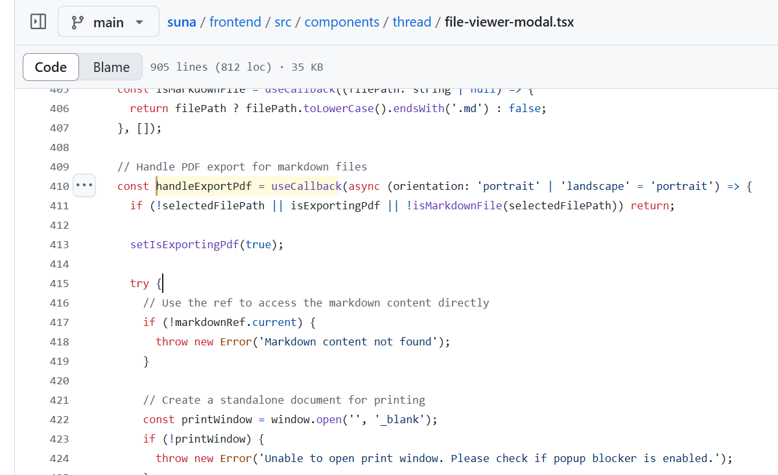Image resolution: width=778 pixels, height=475 pixels.
Task: Click line number 422
Action: click(x=59, y=419)
